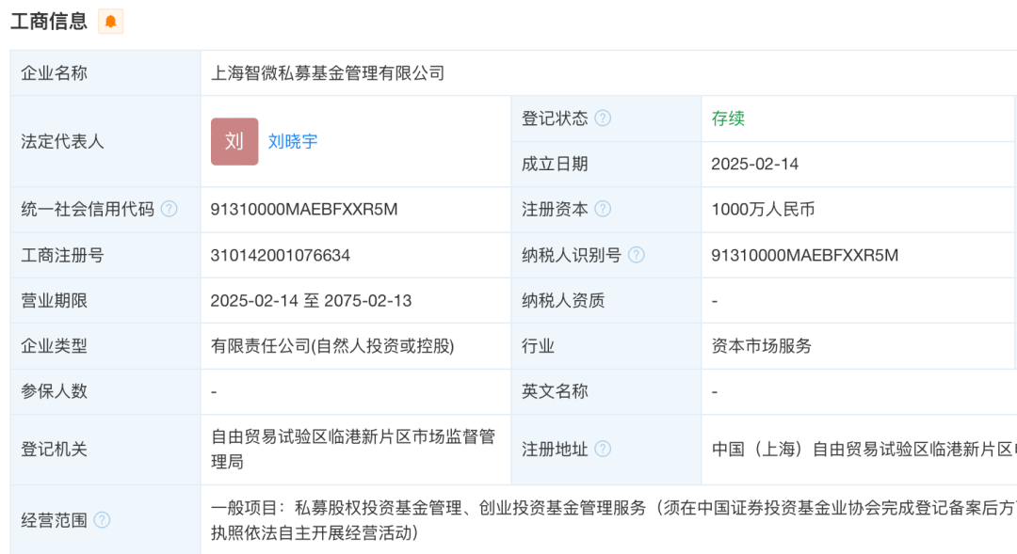Click registered address starting 中国（上海）自由贸易试验区
Screen dimensions: 1017x554
pos(864,449)
